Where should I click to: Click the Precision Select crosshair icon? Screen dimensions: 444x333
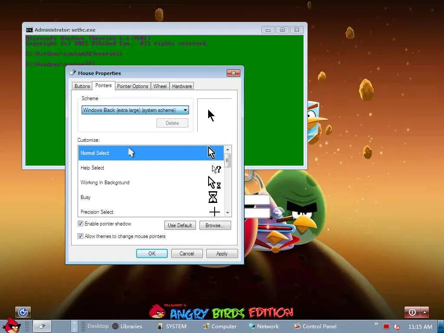pyautogui.click(x=215, y=212)
